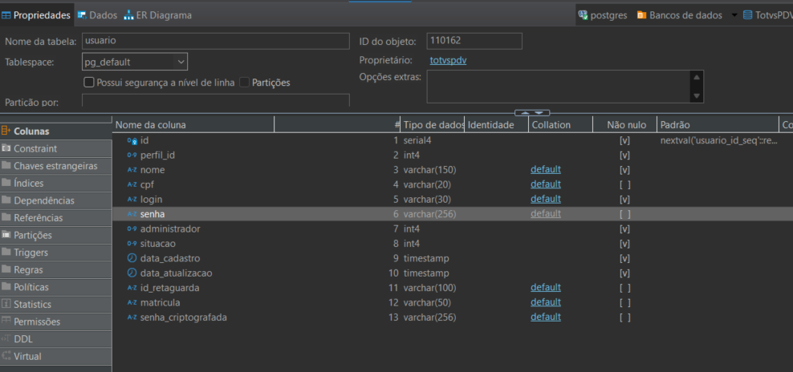Screen dimensions: 793x372
Task: Click the TotvsPDV database icon
Action: [747, 15]
